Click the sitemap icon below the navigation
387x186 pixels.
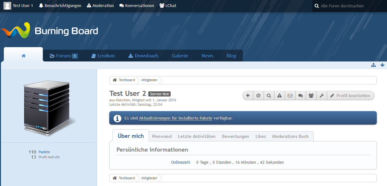tap(373, 65)
